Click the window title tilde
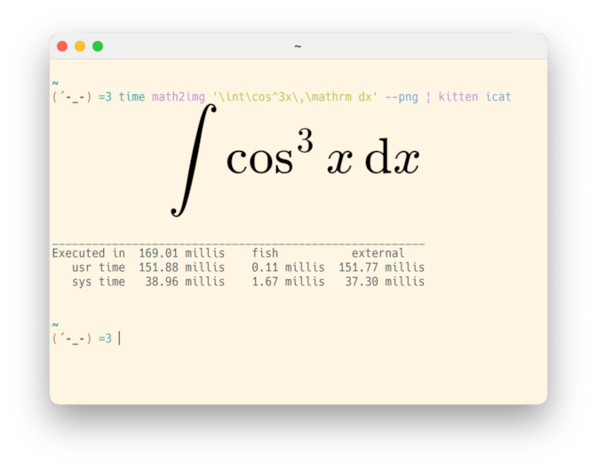The image size is (597, 470). (x=298, y=46)
